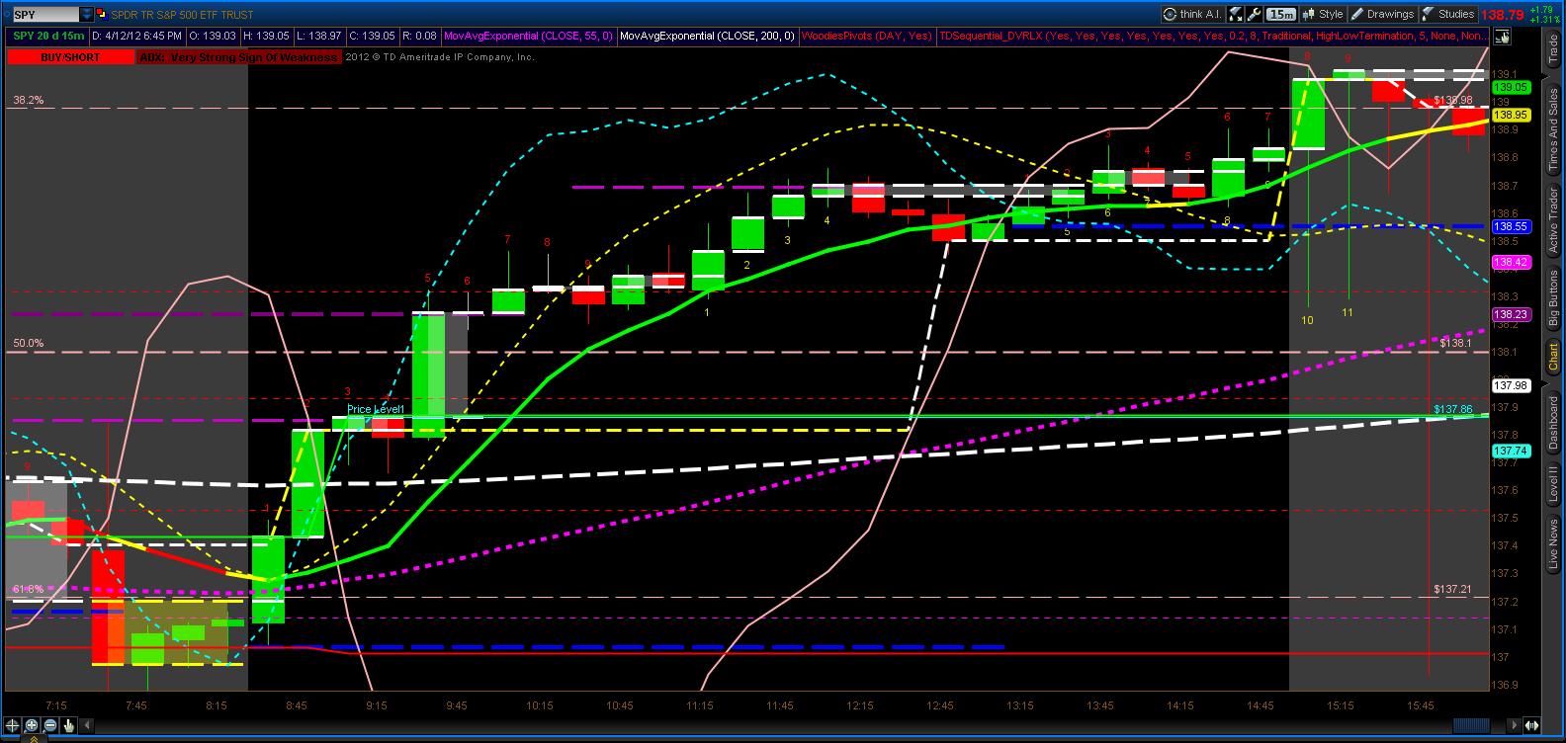
Task: Click the WoodiesPivots (DAY, Yes) study label
Action: point(867,36)
